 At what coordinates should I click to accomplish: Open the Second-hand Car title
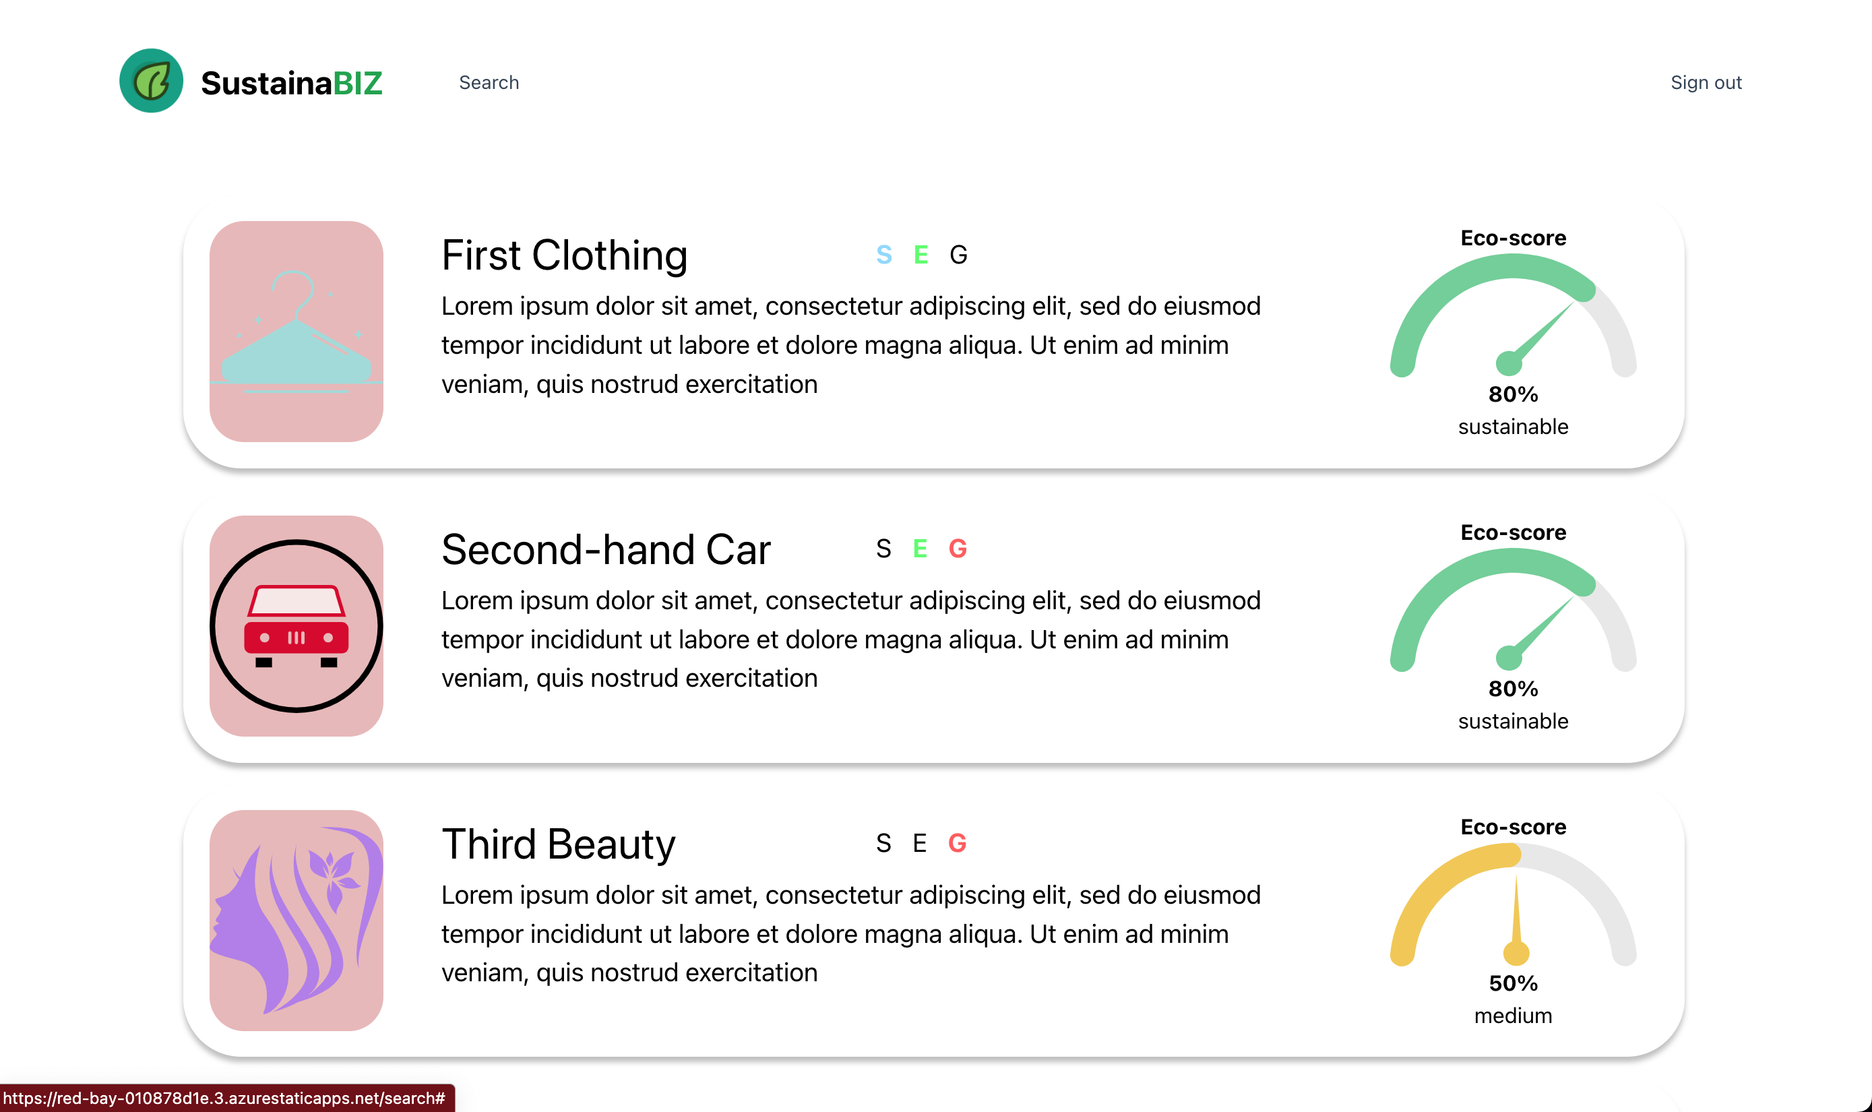pos(605,550)
